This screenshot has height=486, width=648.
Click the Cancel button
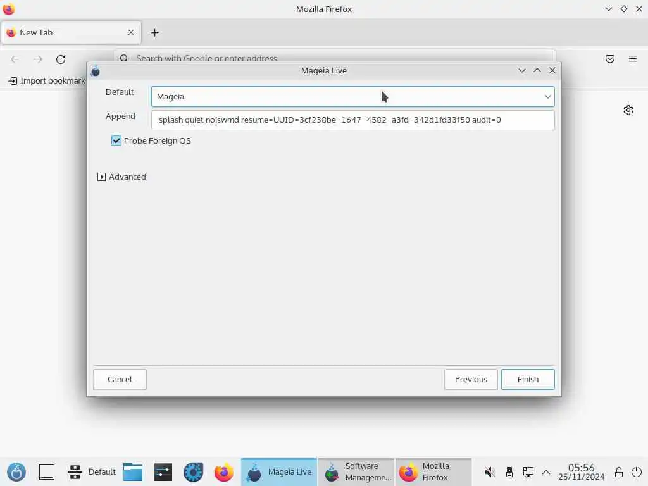(120, 380)
